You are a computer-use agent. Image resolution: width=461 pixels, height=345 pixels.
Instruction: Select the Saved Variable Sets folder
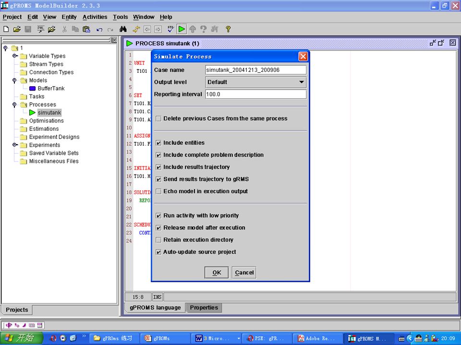pos(54,153)
